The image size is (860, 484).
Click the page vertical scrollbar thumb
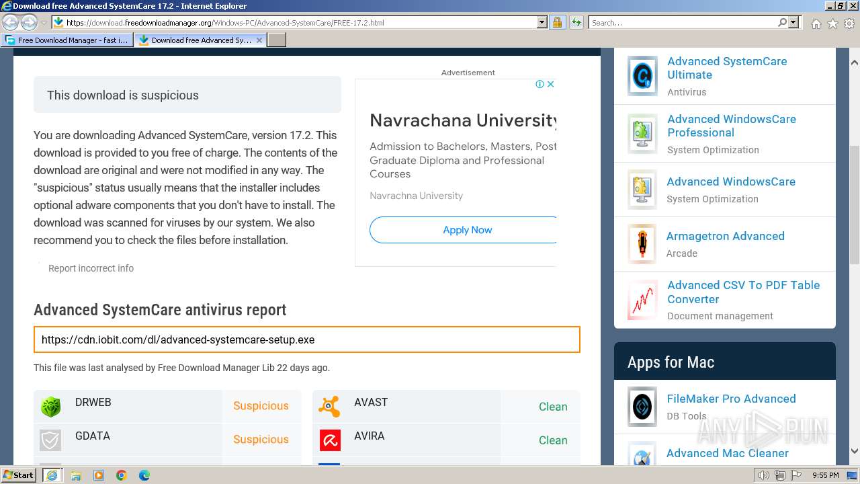point(855,205)
